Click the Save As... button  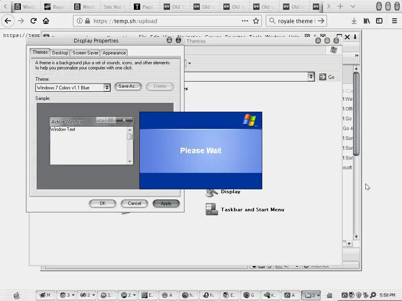128,86
